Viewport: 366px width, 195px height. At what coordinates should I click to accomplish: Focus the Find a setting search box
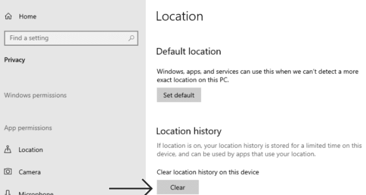click(x=71, y=38)
